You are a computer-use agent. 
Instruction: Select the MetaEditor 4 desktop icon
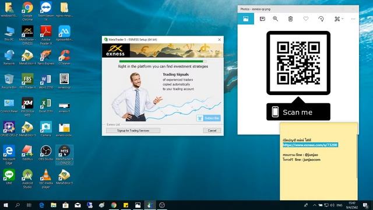coord(27,57)
